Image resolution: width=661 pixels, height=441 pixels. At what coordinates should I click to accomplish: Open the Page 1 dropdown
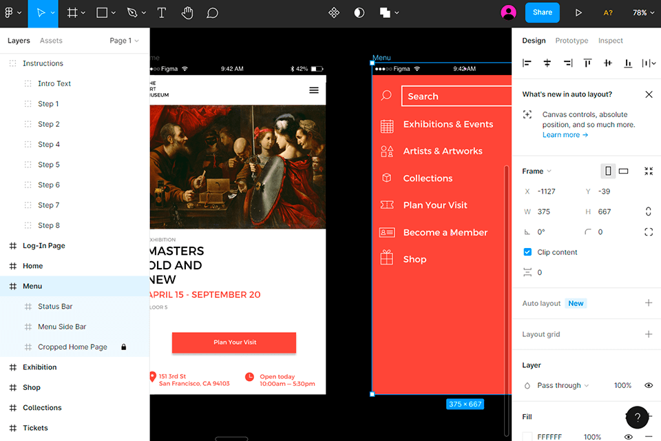(x=124, y=41)
